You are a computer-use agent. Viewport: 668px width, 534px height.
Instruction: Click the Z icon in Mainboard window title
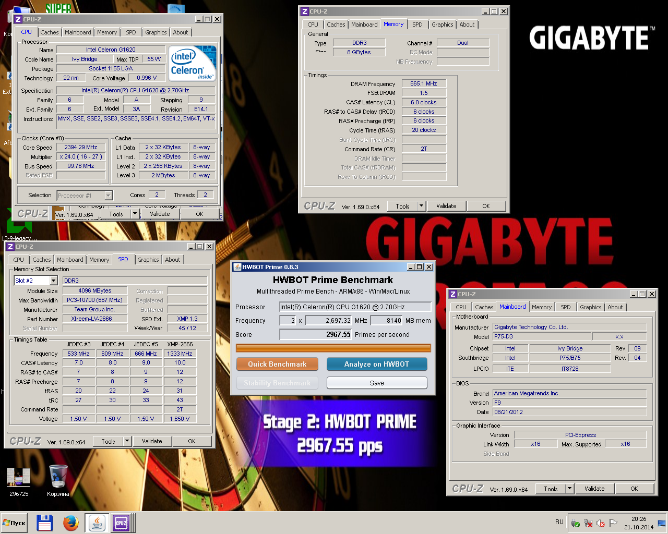453,294
